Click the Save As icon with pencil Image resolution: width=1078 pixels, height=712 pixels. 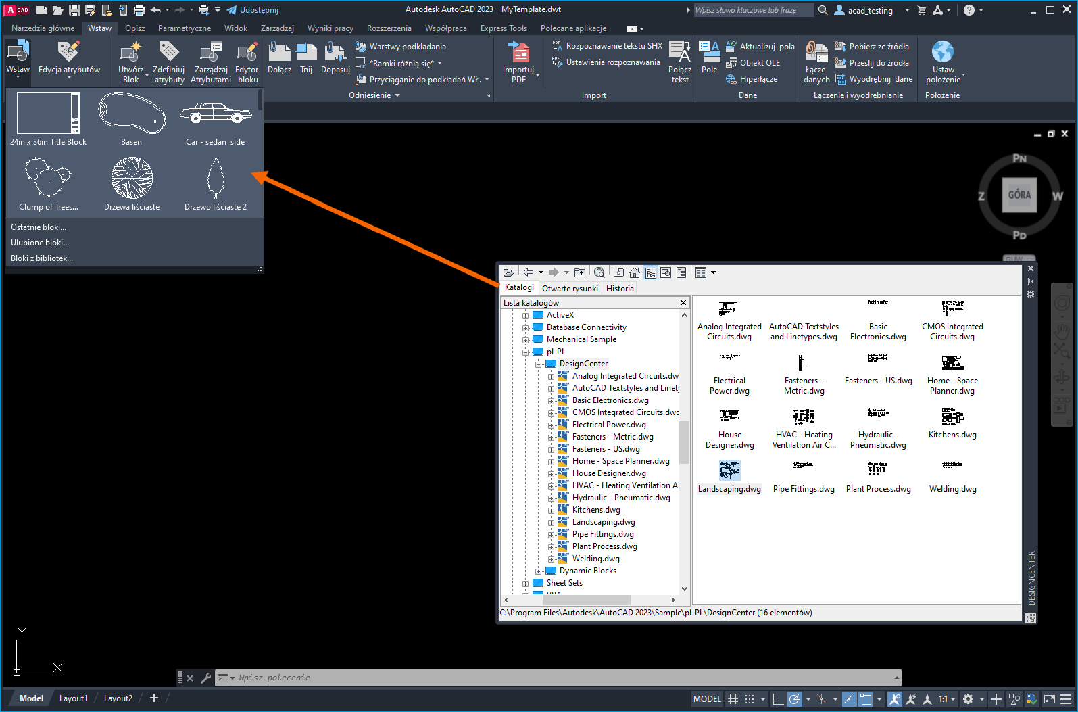pyautogui.click(x=90, y=10)
